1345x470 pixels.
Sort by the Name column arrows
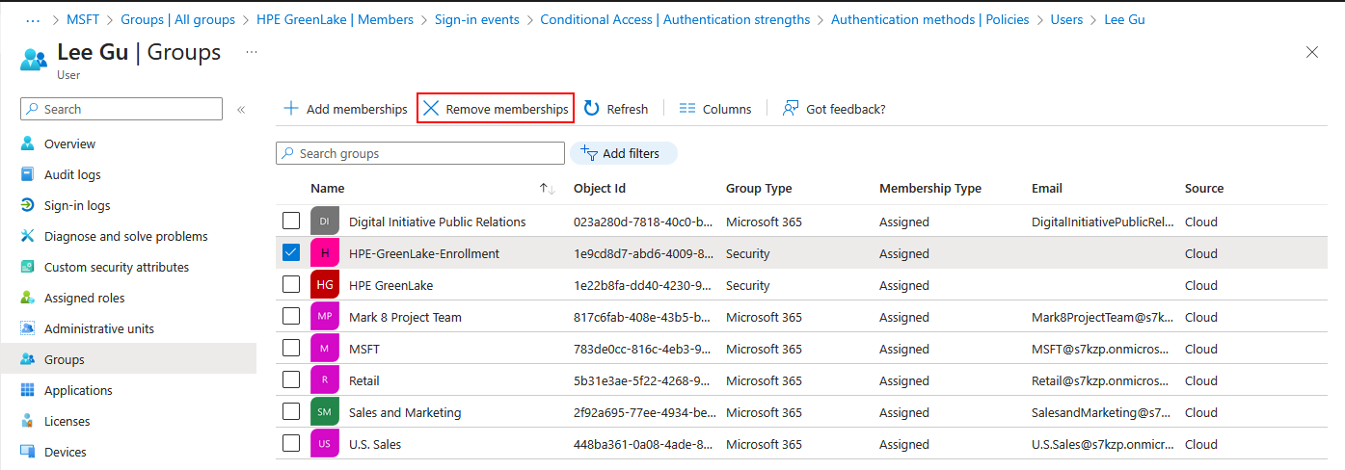click(x=547, y=189)
